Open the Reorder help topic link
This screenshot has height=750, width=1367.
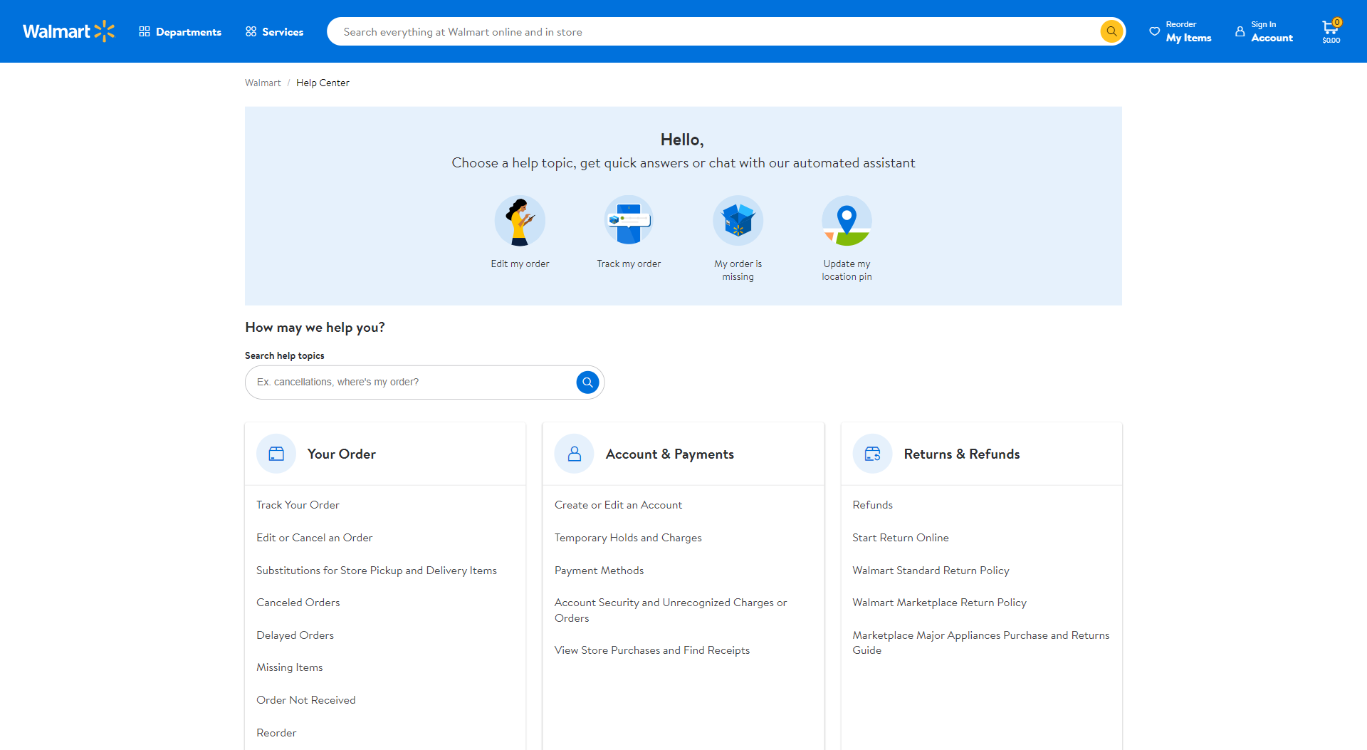(276, 733)
